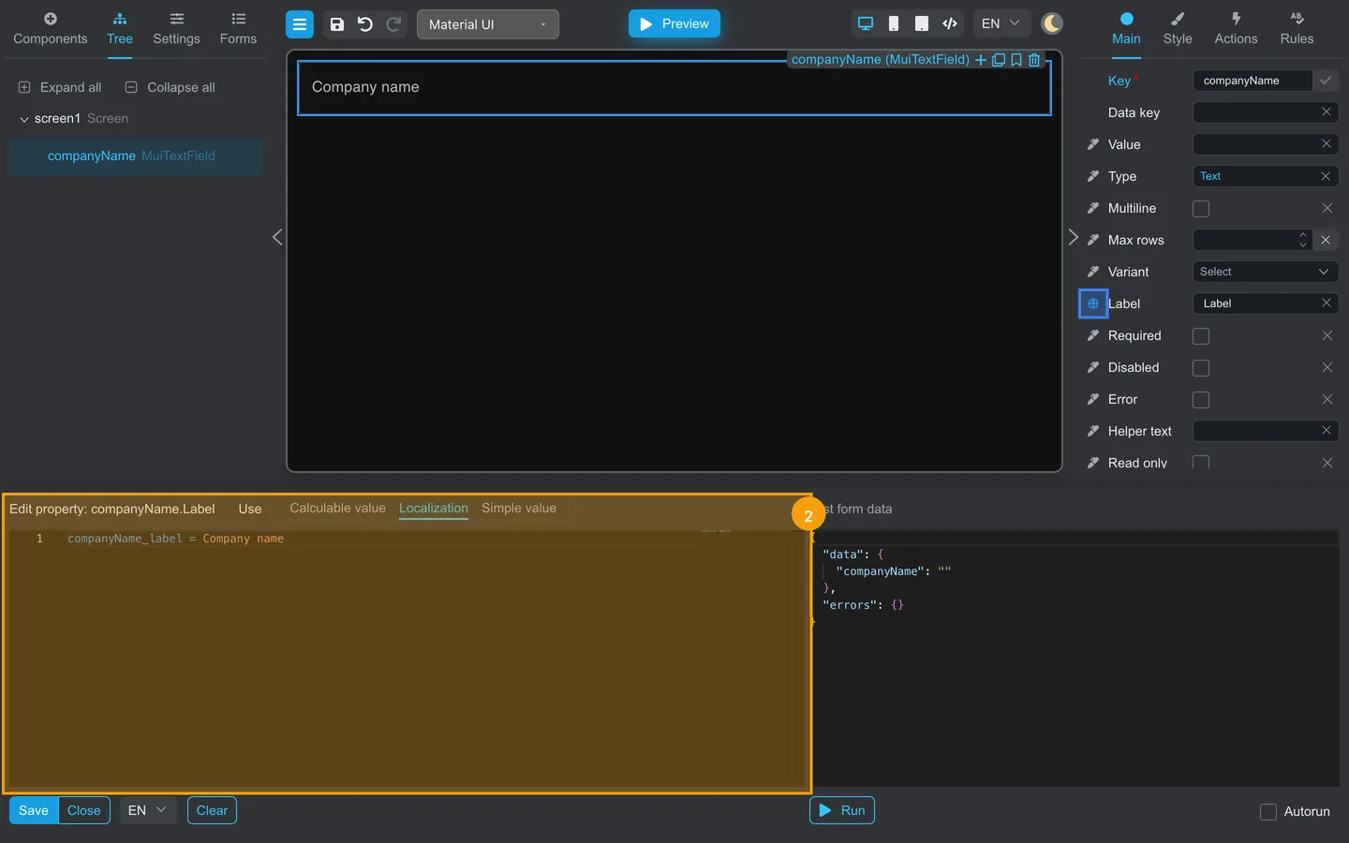Run the test form data

click(842, 810)
